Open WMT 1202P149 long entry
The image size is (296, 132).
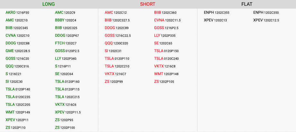pos(18,112)
